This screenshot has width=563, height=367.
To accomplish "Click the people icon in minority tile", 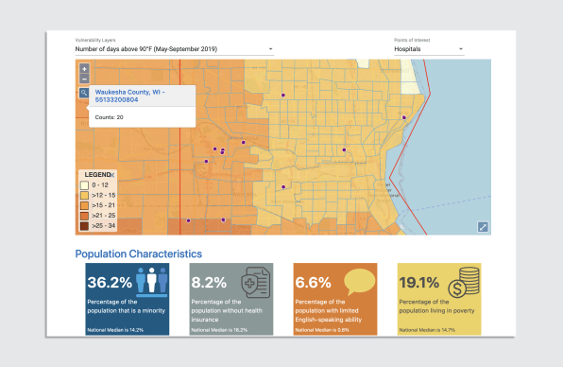I will pos(152,282).
